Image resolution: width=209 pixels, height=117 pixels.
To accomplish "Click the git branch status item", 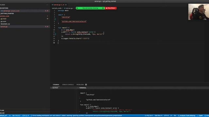I will (4, 116).
